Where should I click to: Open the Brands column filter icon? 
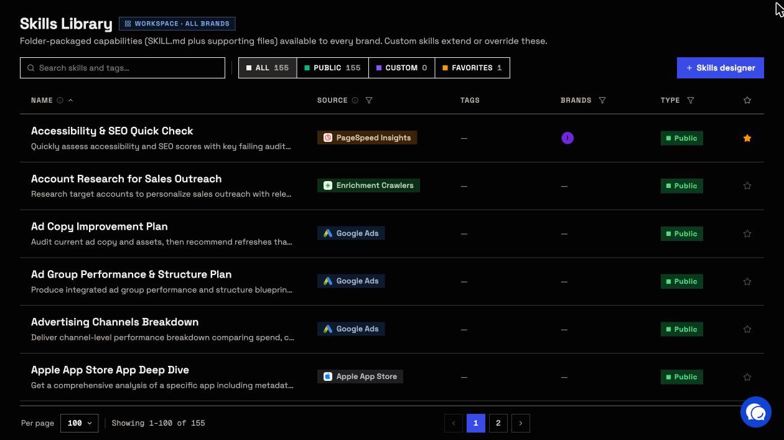(602, 100)
